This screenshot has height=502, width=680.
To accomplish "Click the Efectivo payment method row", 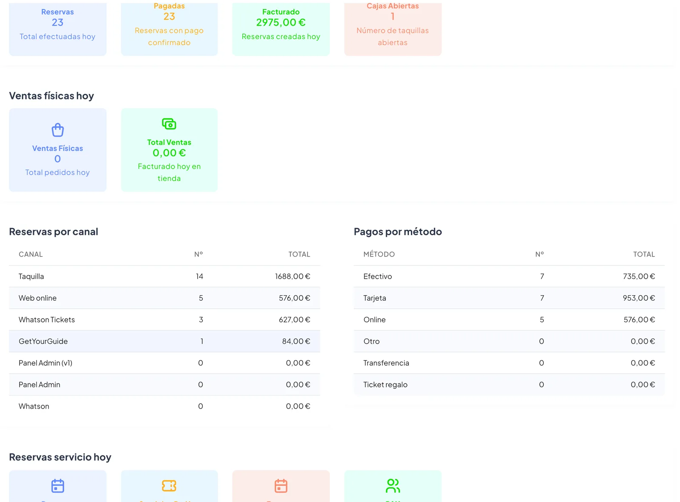I will (x=509, y=276).
